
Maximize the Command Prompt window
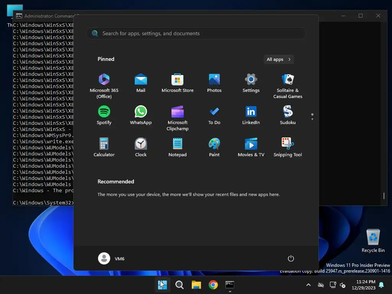(361, 16)
